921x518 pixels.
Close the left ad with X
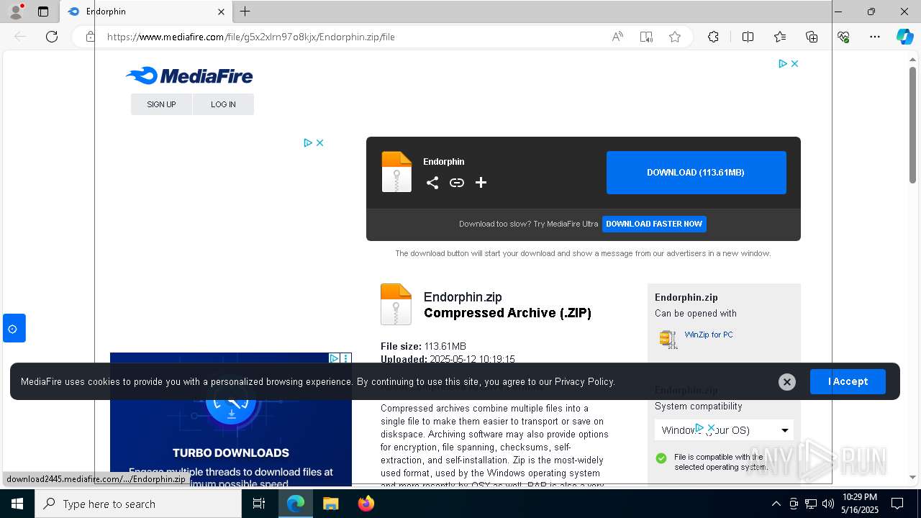click(320, 142)
